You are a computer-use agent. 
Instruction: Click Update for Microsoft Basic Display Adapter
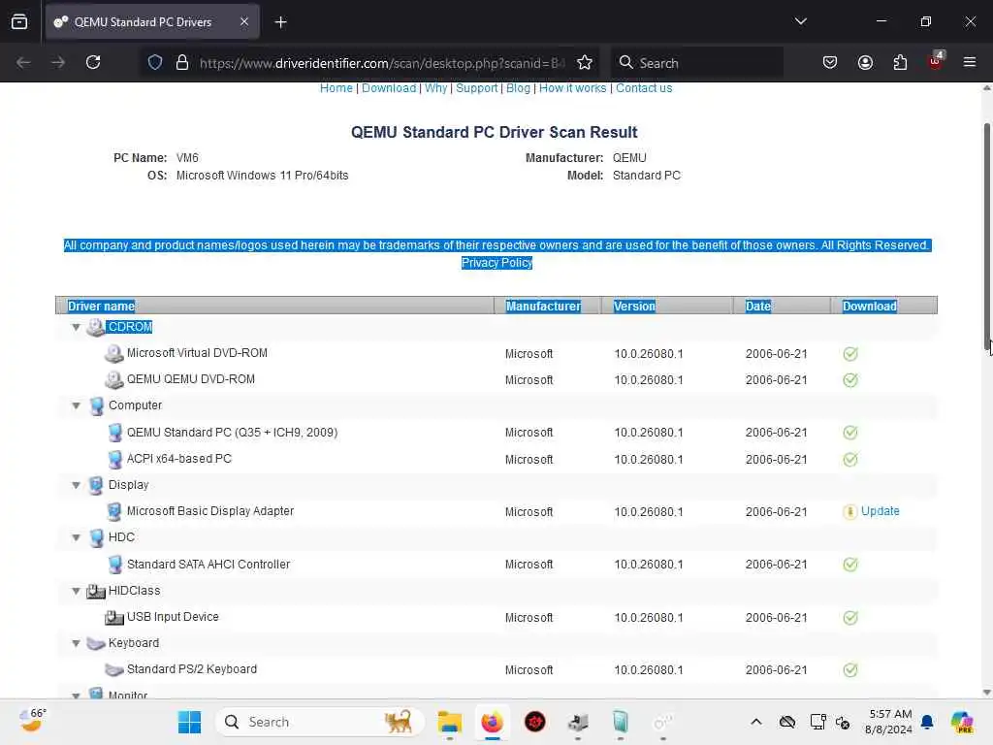pyautogui.click(x=880, y=511)
